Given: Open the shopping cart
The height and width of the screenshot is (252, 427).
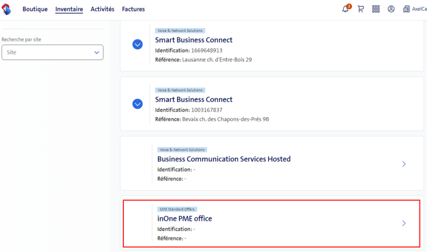Looking at the screenshot, I should 361,9.
